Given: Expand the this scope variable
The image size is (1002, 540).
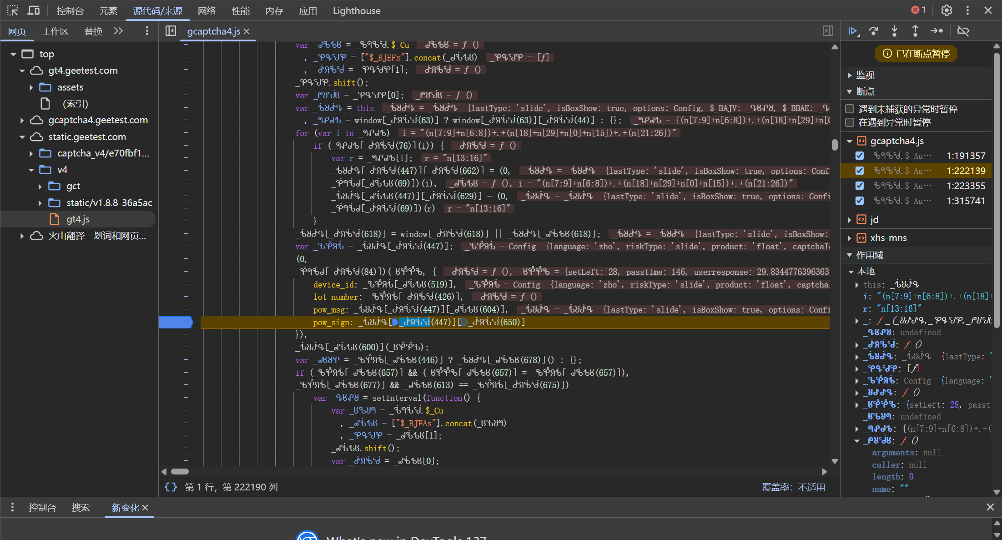Looking at the screenshot, I should click(857, 285).
